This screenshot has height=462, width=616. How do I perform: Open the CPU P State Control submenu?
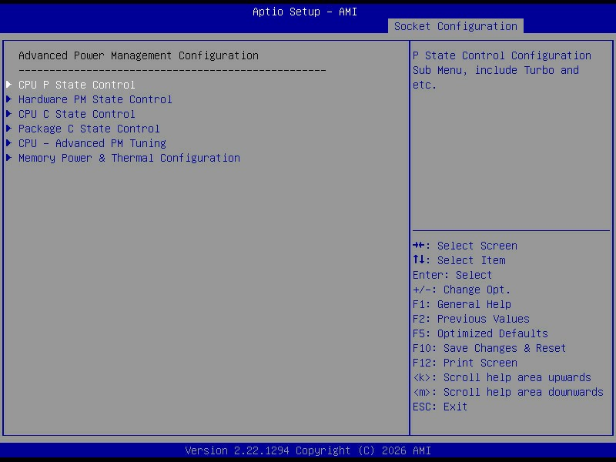(76, 85)
